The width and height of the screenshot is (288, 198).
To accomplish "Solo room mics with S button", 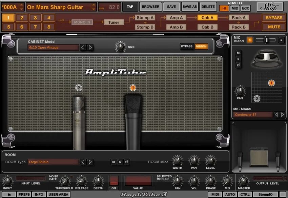I will click(120, 162).
